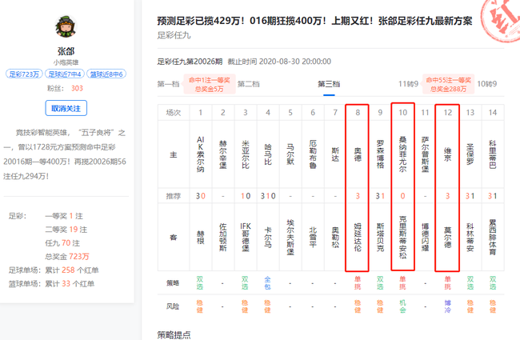Click the deadline 2020-08-30 20:00:00 text
The width and height of the screenshot is (520, 340).
(x=295, y=62)
